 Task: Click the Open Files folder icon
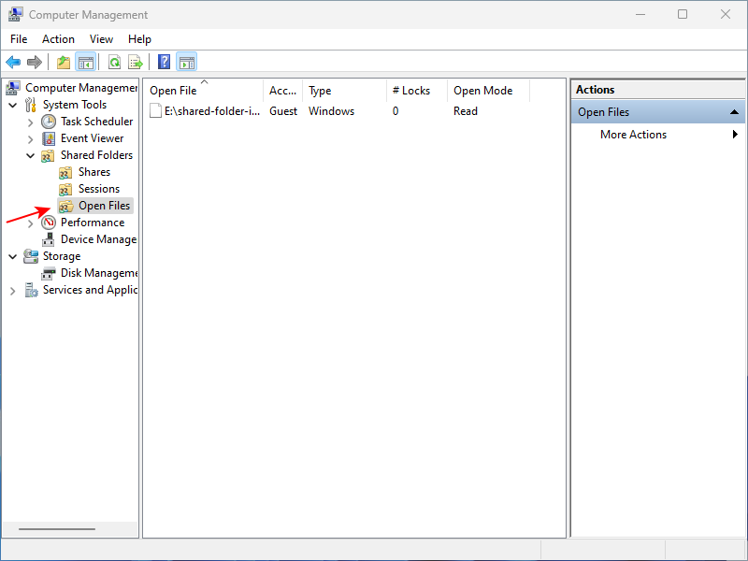(65, 206)
